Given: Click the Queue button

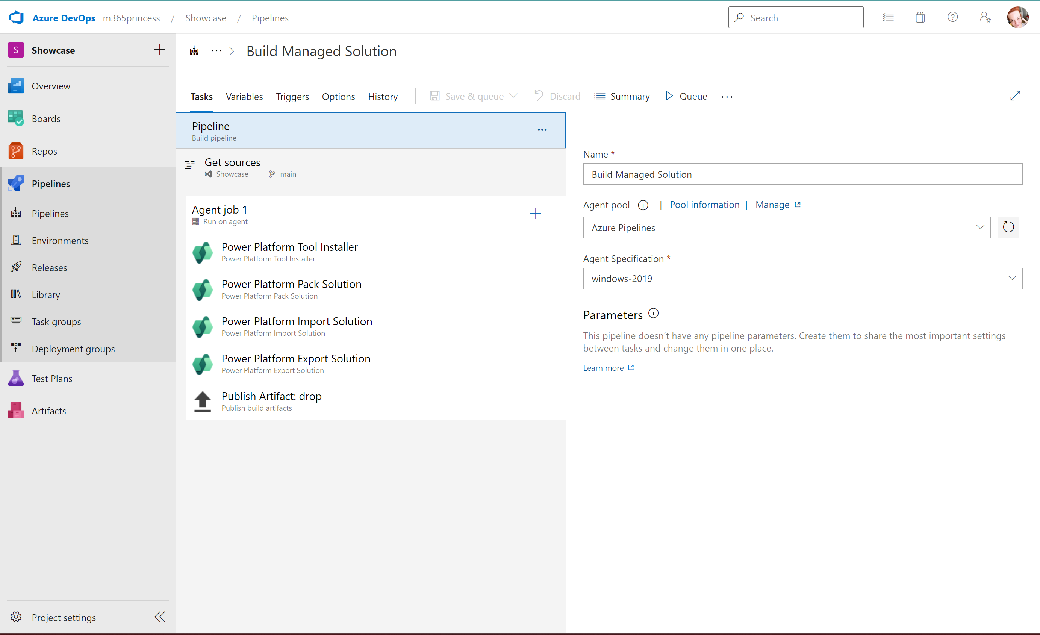Looking at the screenshot, I should point(686,96).
